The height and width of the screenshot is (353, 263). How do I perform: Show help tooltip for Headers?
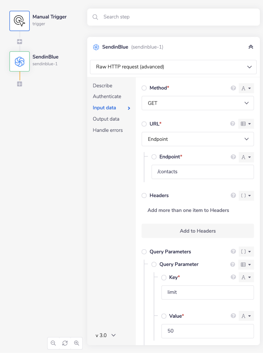[x=233, y=195]
